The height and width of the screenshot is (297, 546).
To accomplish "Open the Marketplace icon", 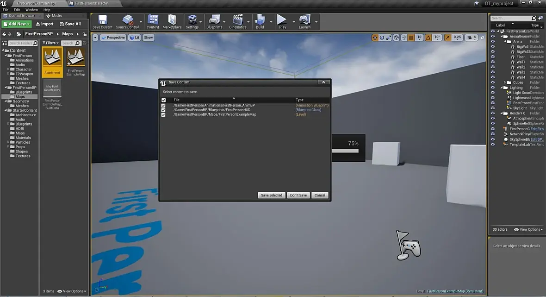I will click(172, 22).
